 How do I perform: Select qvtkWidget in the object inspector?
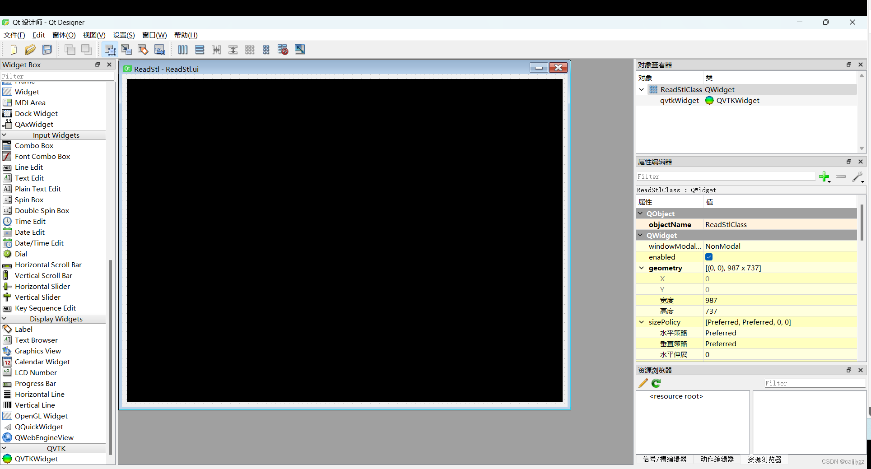tap(679, 100)
